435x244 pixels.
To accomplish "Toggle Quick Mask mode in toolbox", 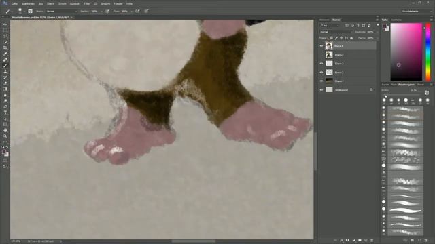I will (5, 160).
